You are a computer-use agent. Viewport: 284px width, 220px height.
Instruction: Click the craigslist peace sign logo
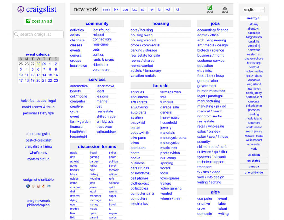(x=20, y=9)
